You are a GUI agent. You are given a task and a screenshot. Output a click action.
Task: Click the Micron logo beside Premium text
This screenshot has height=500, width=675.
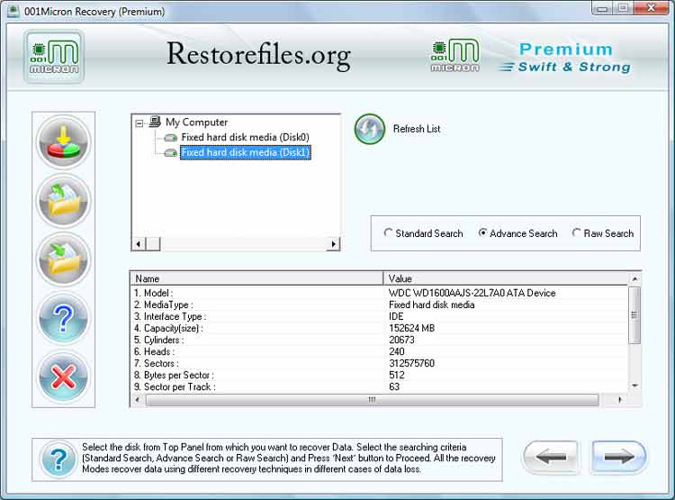point(455,55)
